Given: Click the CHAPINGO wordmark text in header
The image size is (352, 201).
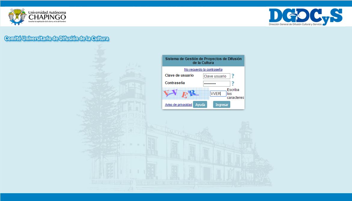Looking at the screenshot, I should tap(47, 17).
